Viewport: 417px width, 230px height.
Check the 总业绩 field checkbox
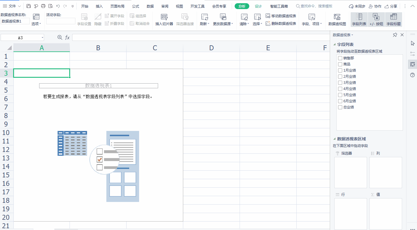[x=340, y=107]
